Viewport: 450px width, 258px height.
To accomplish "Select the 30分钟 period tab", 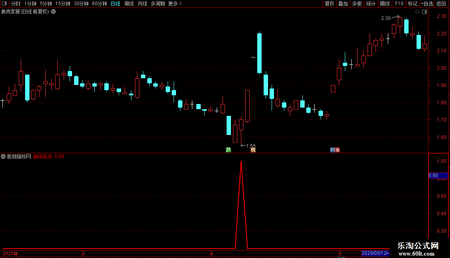I will pos(81,4).
